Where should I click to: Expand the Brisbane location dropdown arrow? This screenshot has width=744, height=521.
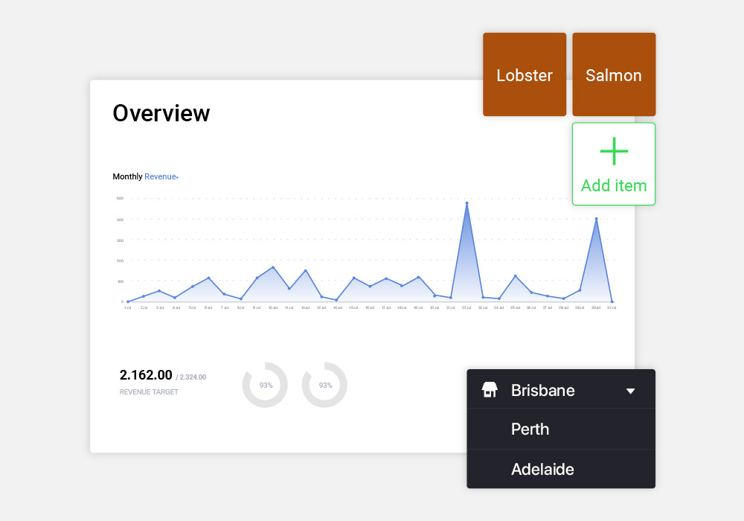coord(630,391)
